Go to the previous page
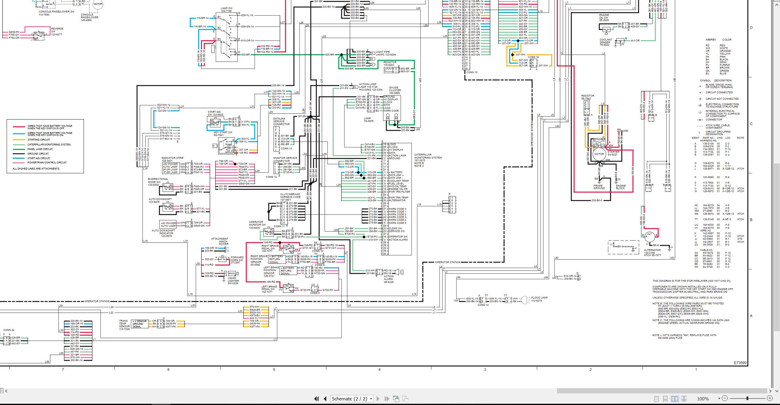Screen dimensions: 780x405 [x=325, y=399]
